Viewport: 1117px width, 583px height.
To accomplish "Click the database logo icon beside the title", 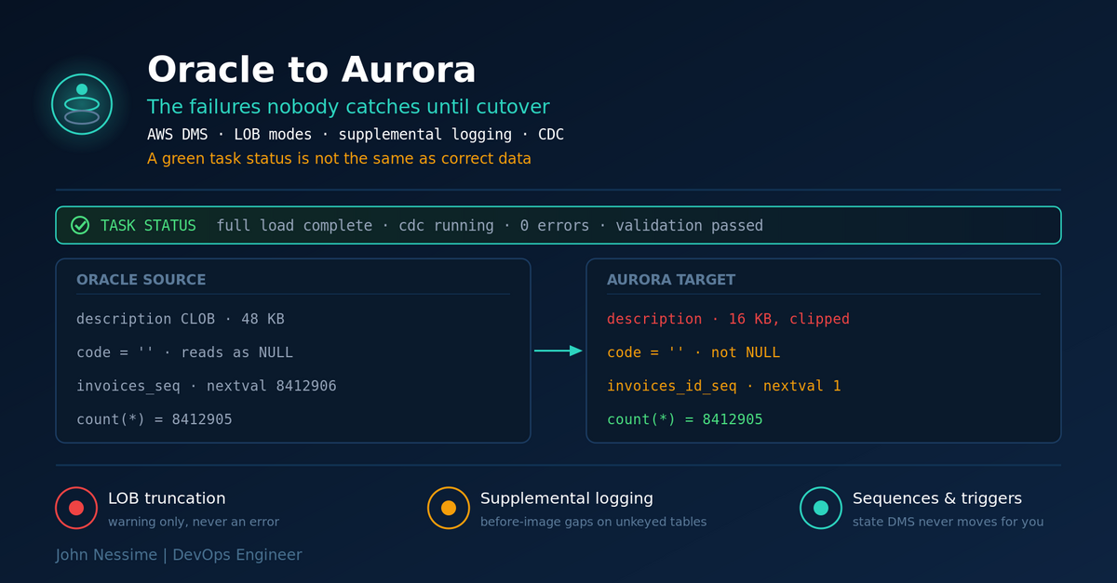I will pos(82,104).
